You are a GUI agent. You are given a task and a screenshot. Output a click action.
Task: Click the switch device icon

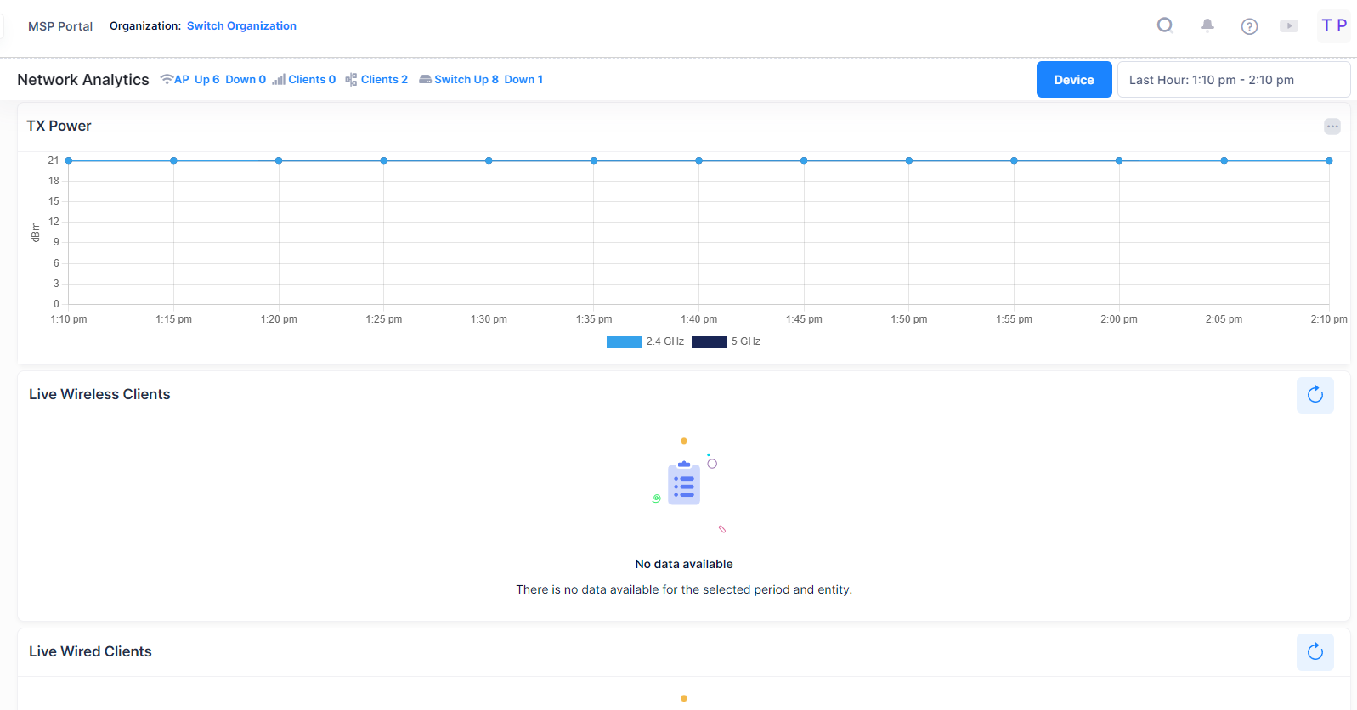tap(425, 80)
